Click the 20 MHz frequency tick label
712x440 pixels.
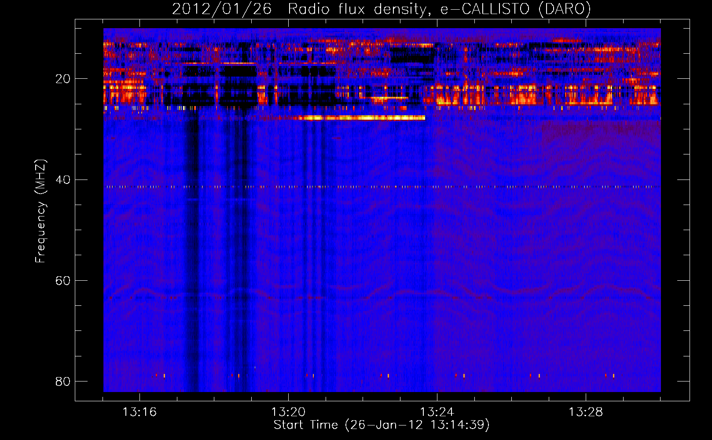63,79
